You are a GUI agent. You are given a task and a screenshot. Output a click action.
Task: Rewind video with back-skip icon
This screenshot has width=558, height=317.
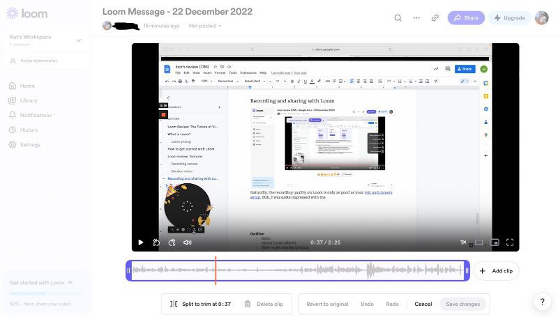tap(156, 242)
